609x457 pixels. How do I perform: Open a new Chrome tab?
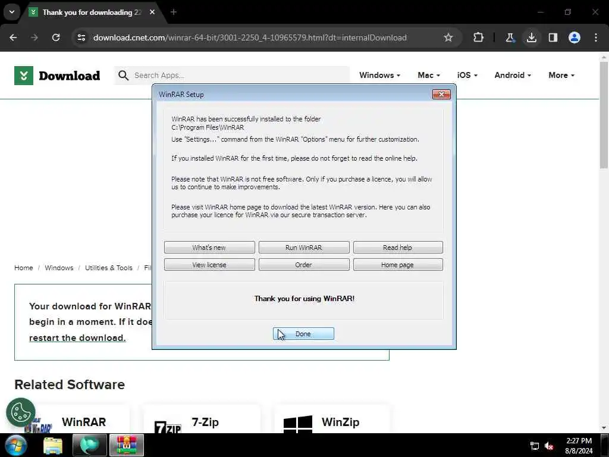(174, 12)
